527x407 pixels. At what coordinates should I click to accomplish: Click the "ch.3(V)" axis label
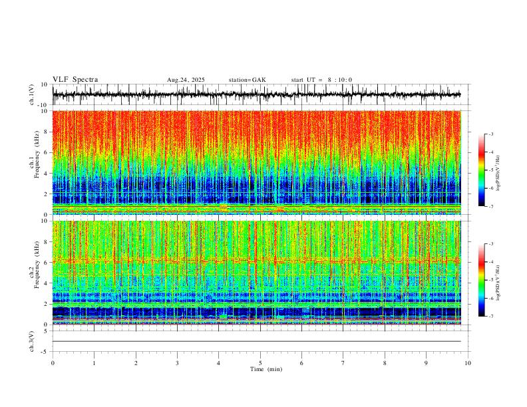click(x=31, y=341)
